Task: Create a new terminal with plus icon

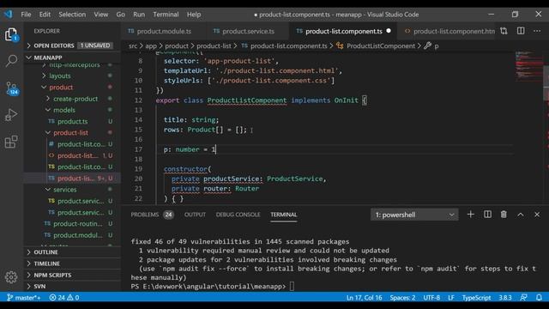Action: [x=471, y=215]
